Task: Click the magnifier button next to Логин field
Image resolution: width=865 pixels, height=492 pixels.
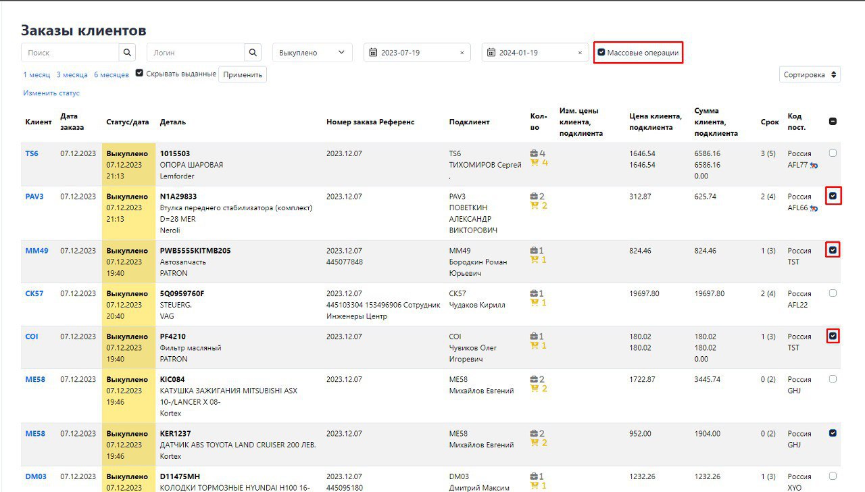Action: click(253, 53)
